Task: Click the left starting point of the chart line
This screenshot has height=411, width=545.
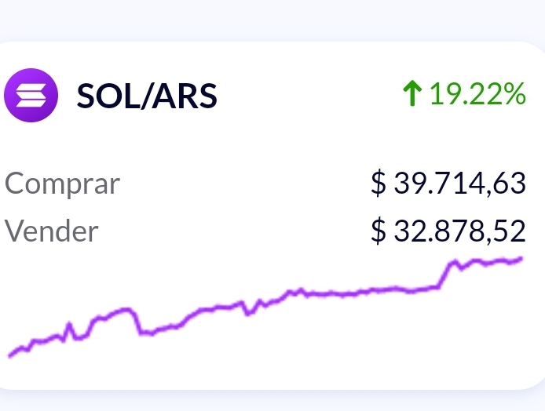Action: [x=10, y=355]
